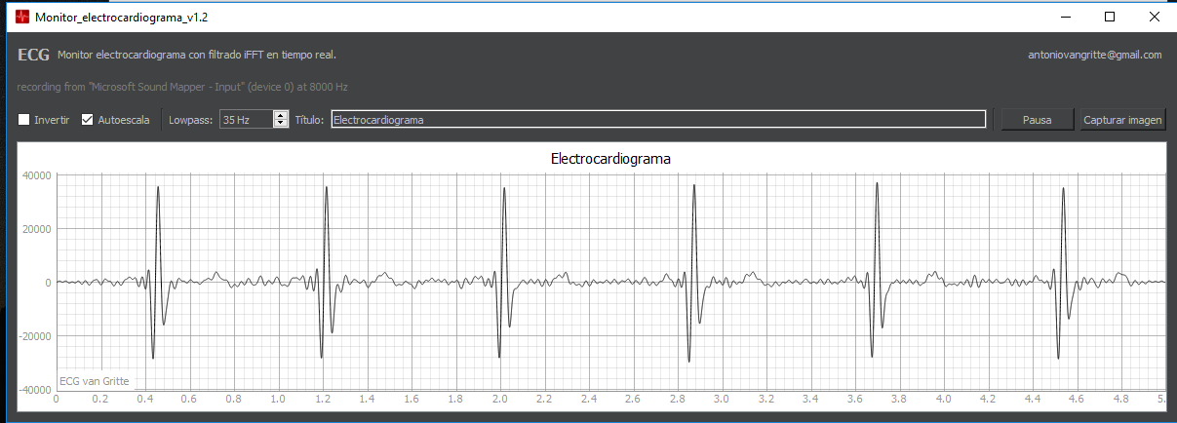Click the 3.0 x-axis tick label
The width and height of the screenshot is (1177, 423).
722,399
